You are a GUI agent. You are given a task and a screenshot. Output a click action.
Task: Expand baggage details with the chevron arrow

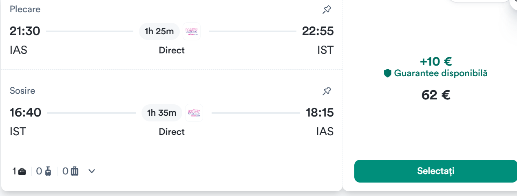92,171
